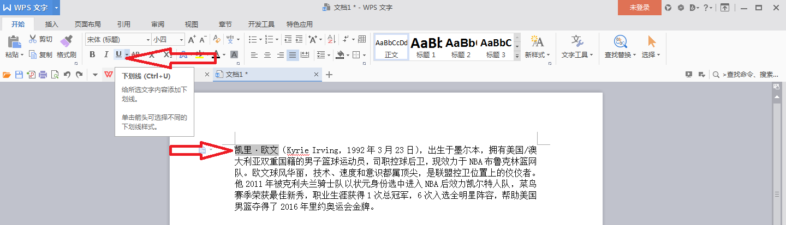Align text left
The image size is (786, 225).
coord(254,54)
